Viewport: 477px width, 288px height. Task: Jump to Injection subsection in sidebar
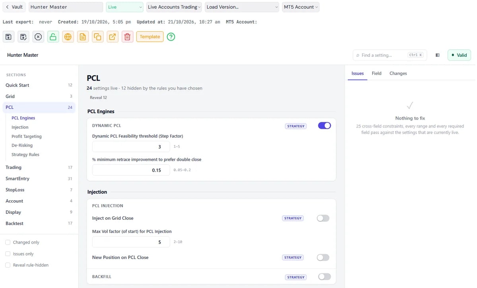pyautogui.click(x=20, y=127)
